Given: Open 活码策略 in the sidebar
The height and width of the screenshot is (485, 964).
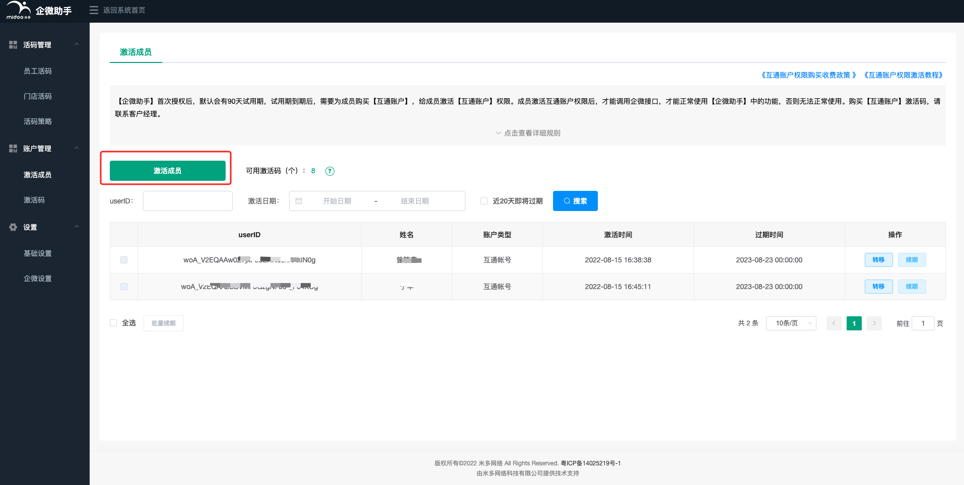Looking at the screenshot, I should (x=38, y=121).
